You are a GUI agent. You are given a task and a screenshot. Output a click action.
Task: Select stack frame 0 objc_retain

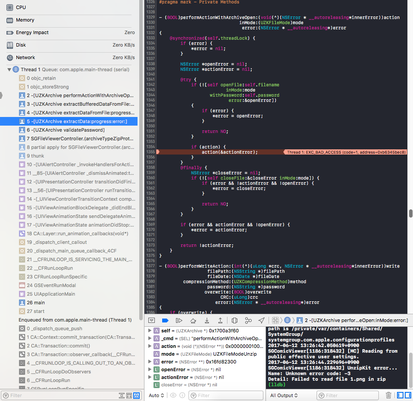[69, 78]
